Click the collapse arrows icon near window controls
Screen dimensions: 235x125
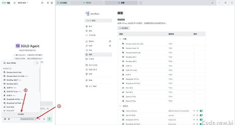(x=213, y=3)
